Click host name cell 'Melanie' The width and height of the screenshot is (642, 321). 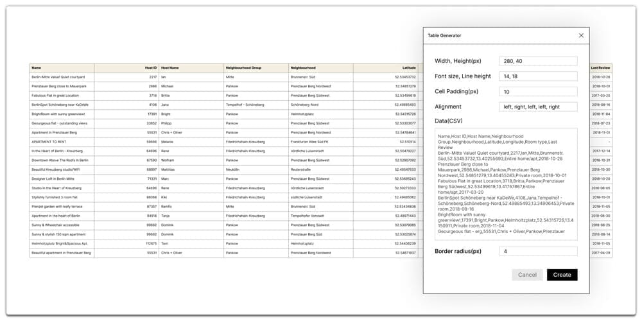coord(191,142)
